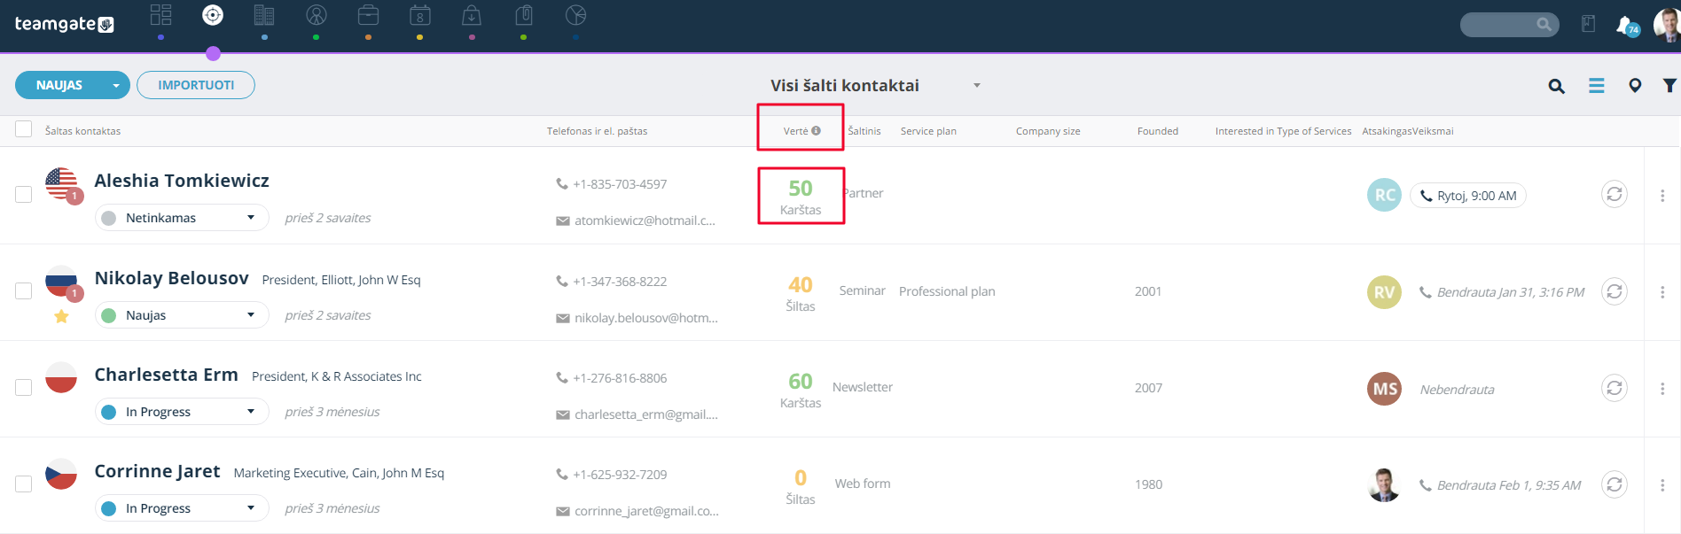
Task: Open the clipboard with paperclip icon
Action: click(x=524, y=15)
